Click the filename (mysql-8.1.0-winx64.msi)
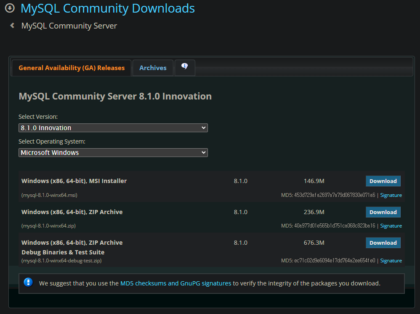420x314 pixels. coord(49,195)
